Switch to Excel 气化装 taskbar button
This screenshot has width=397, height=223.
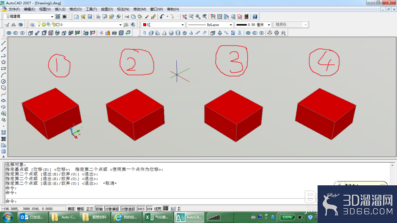[158, 217]
